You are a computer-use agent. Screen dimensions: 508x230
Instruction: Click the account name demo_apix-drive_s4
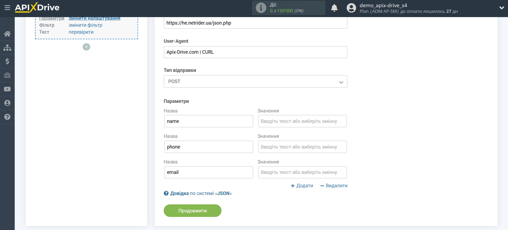click(x=383, y=5)
